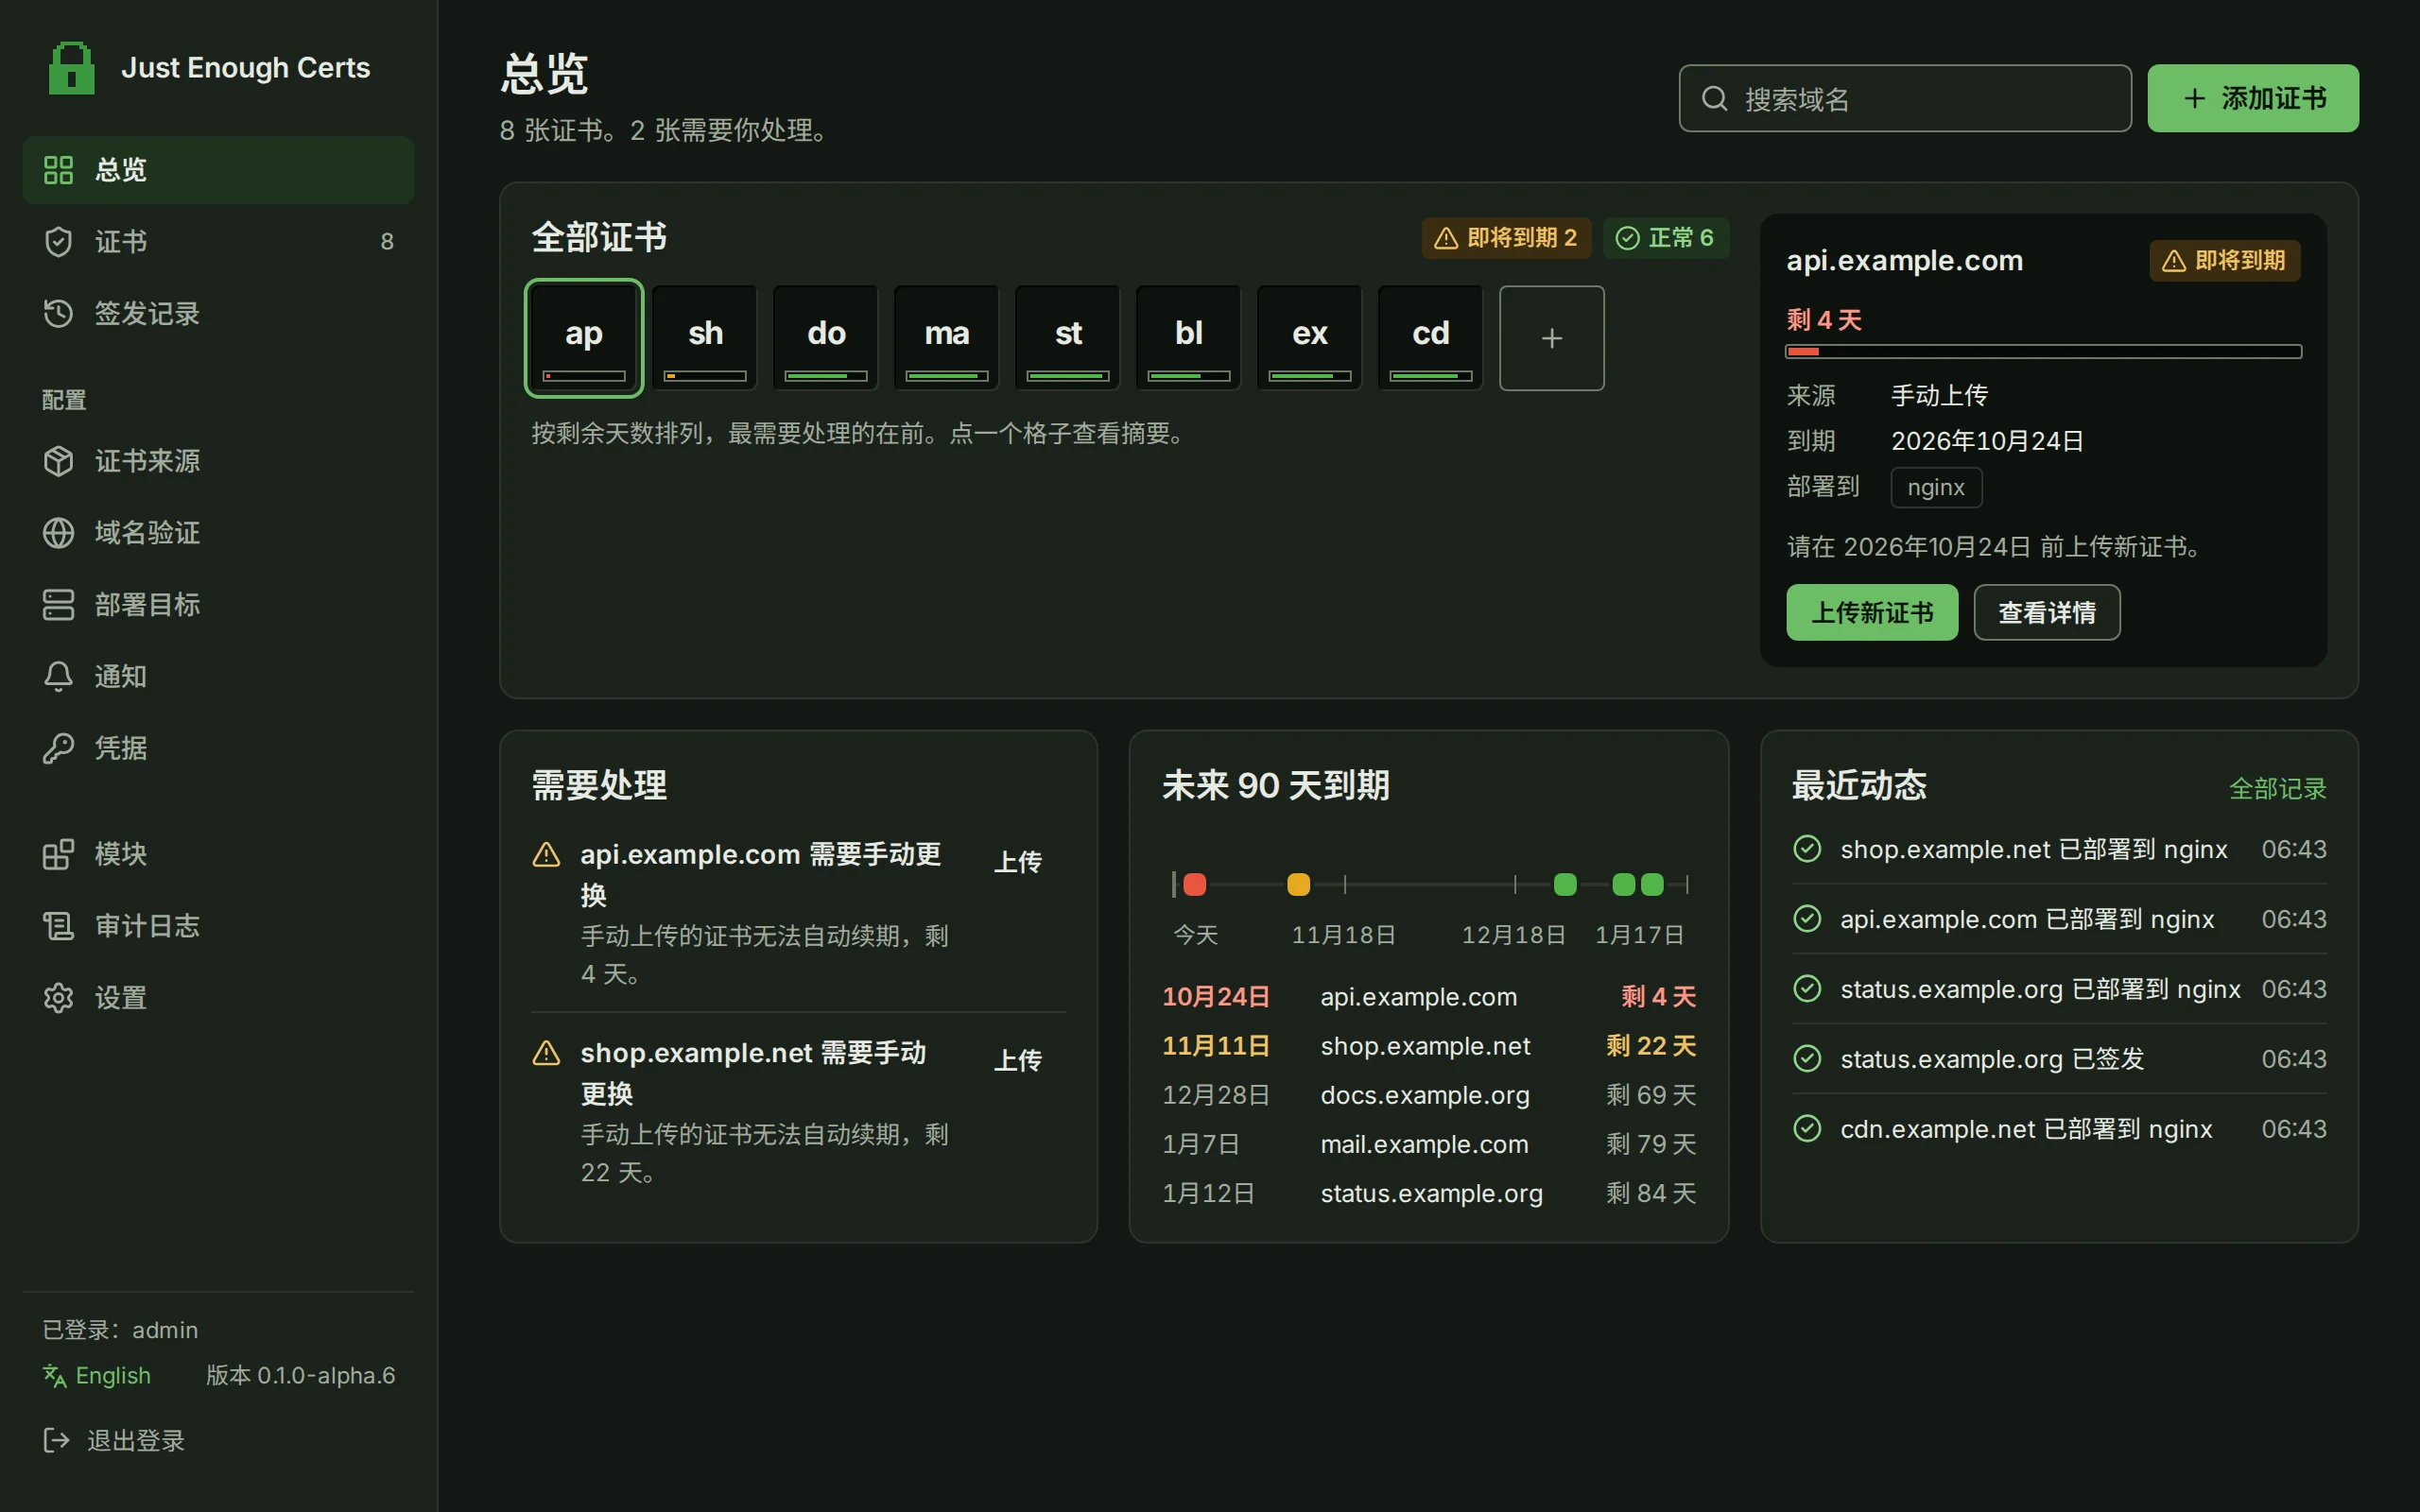Filter by 正常 6 badge

click(x=1665, y=238)
